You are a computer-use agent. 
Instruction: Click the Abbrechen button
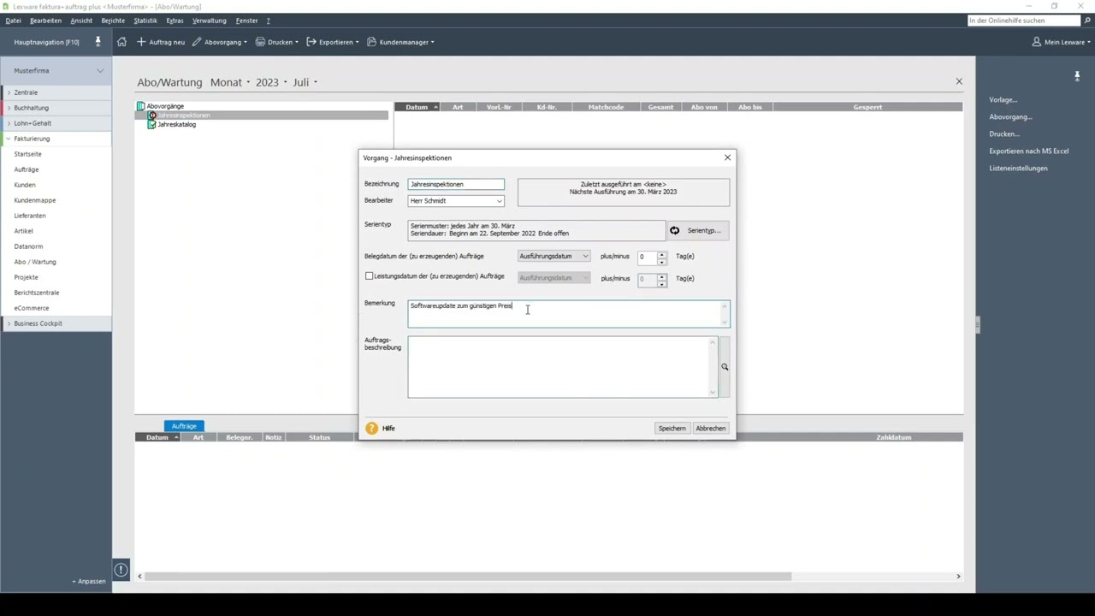pos(710,428)
